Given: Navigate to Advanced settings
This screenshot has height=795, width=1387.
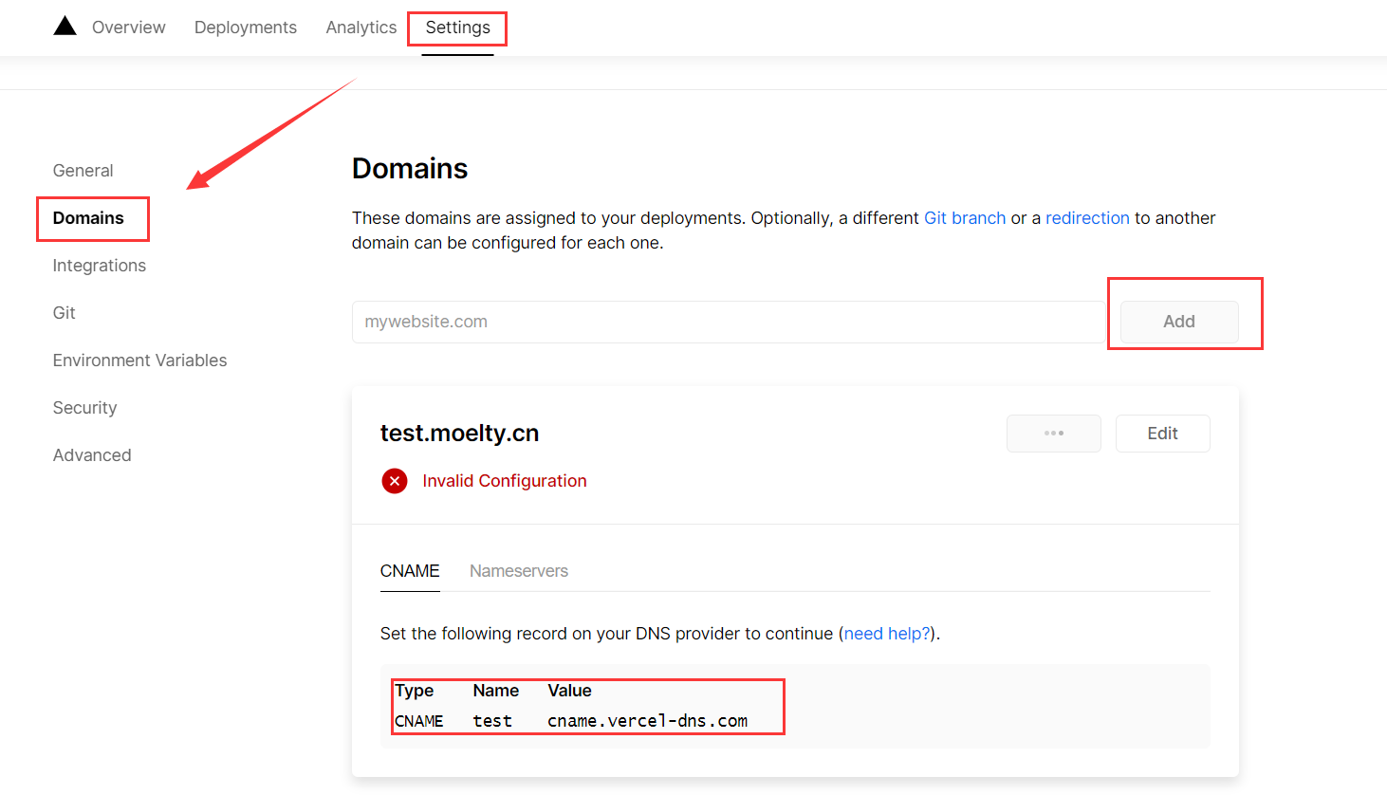Looking at the screenshot, I should click(x=92, y=455).
